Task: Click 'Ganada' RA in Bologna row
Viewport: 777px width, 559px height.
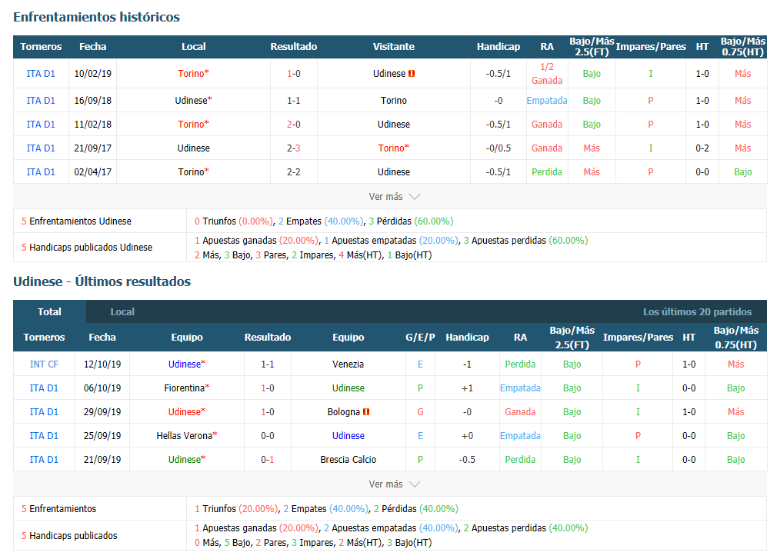Action: click(x=520, y=412)
